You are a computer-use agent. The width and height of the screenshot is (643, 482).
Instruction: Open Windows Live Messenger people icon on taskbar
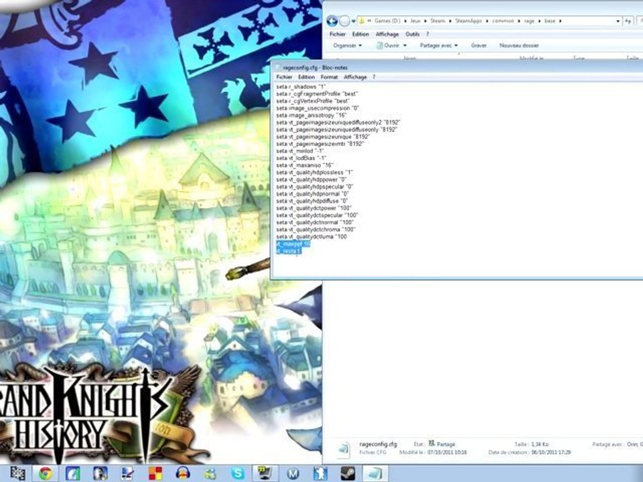pos(210,473)
